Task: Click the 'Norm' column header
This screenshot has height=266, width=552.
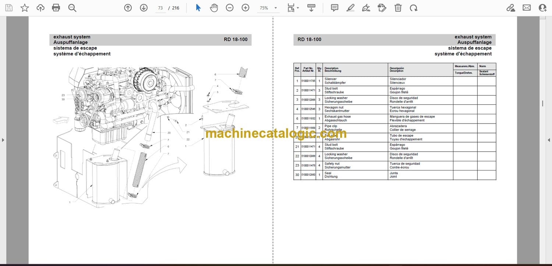Action: coord(482,66)
